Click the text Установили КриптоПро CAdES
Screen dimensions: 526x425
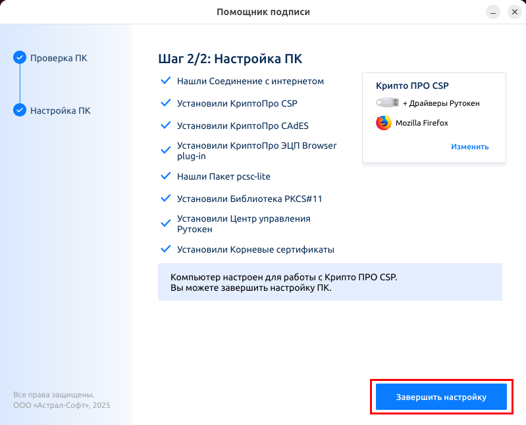point(243,126)
